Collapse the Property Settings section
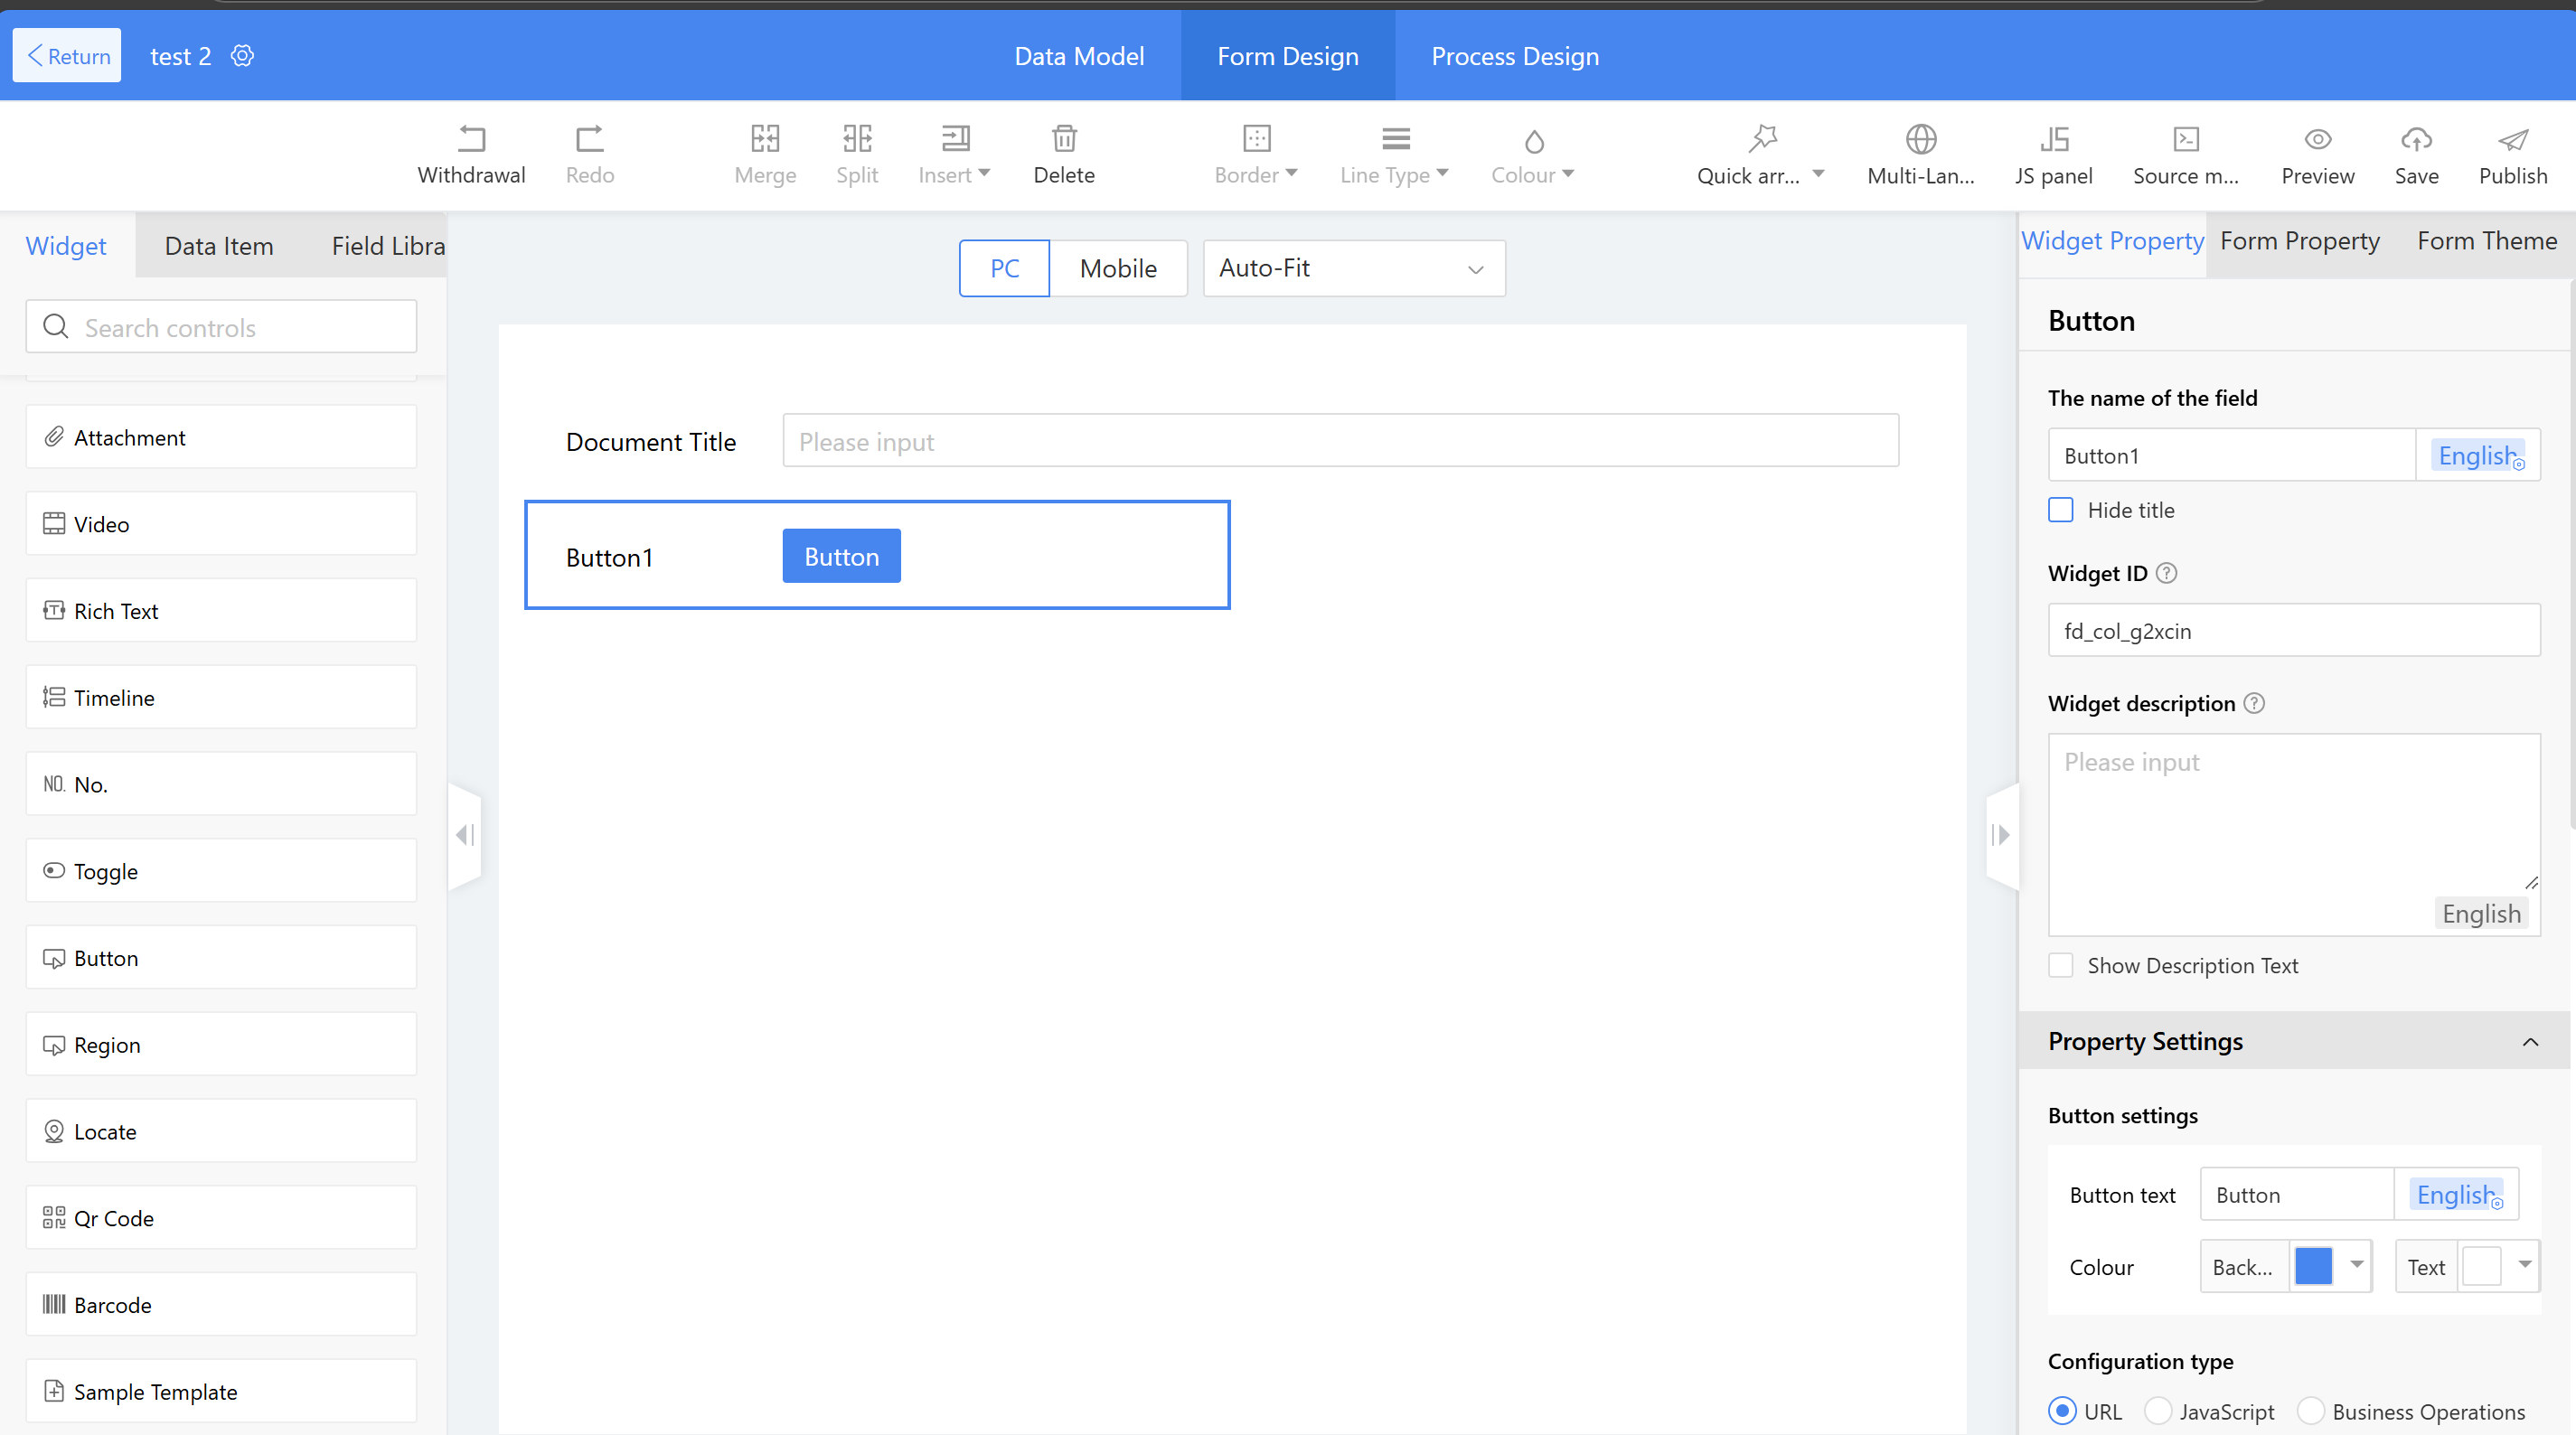Screen dimensions: 2576x1435 (2529, 1042)
